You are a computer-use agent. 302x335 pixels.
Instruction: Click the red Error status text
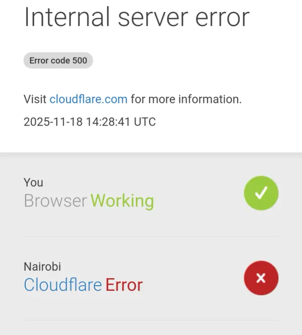(124, 285)
